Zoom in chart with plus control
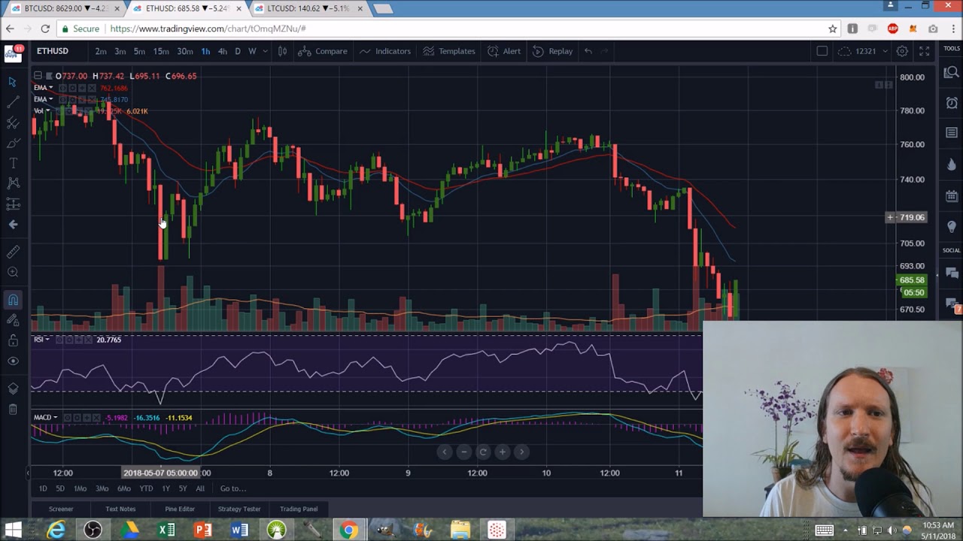Screen dimensions: 963x541 pyautogui.click(x=502, y=452)
